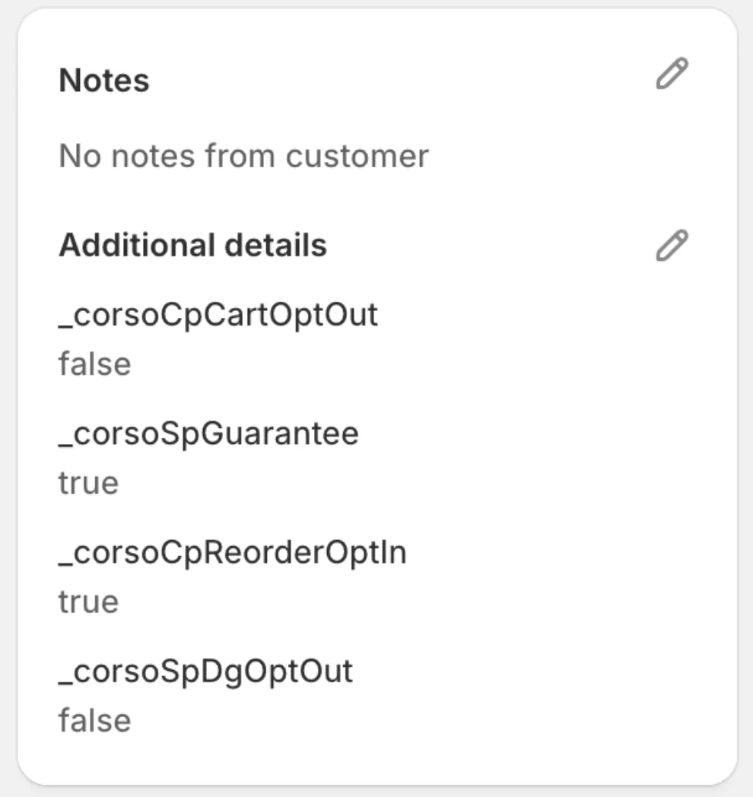The image size is (753, 797).
Task: Select the _corsoSpDgOptOut attribute name
Action: pos(205,672)
